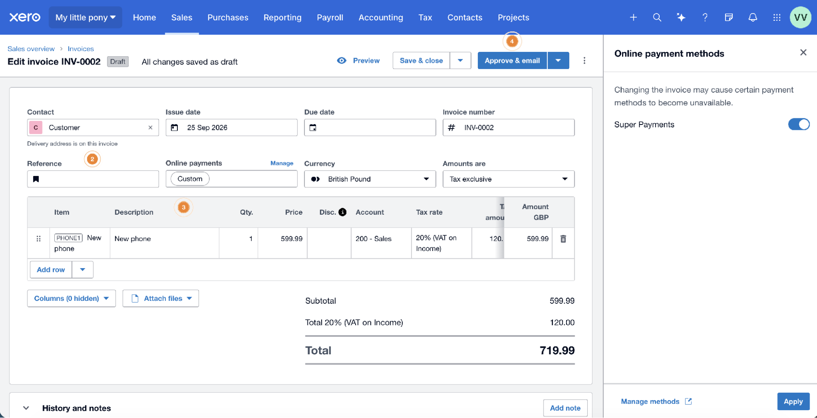Viewport: 817px width, 418px height.
Task: Click the Invoice number field INV-0002
Action: point(508,127)
